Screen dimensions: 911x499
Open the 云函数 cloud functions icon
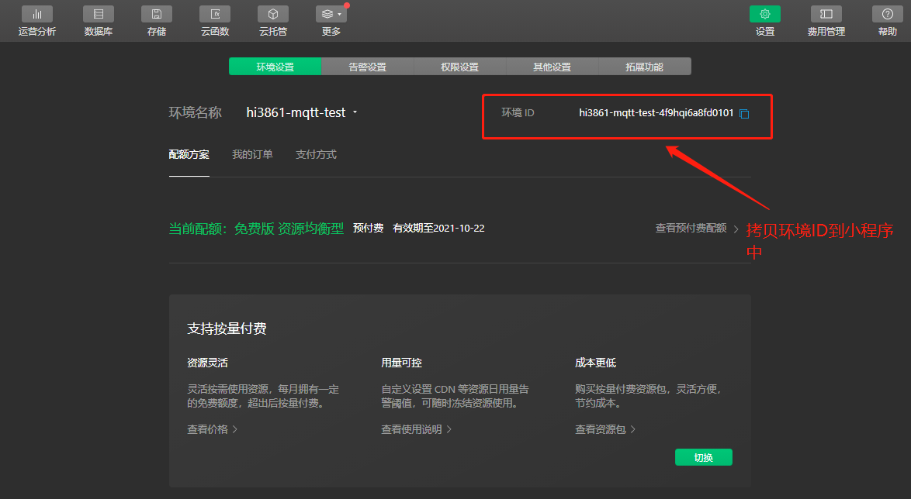point(215,14)
